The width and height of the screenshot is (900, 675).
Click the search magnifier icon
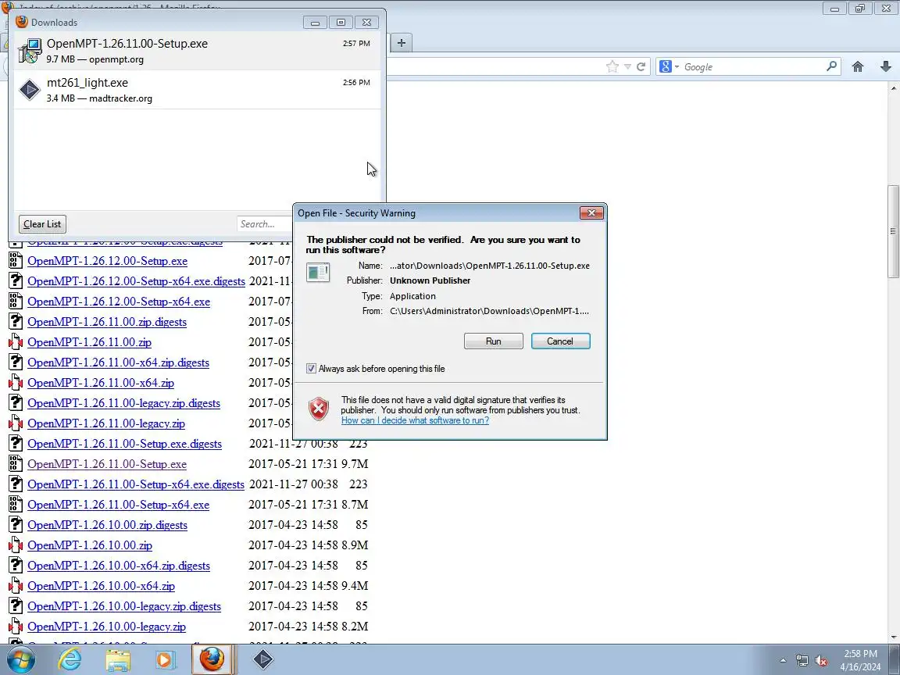click(x=832, y=66)
